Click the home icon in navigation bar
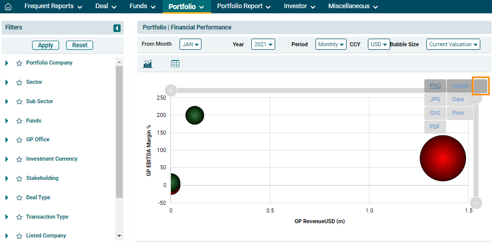 [x=8, y=7]
